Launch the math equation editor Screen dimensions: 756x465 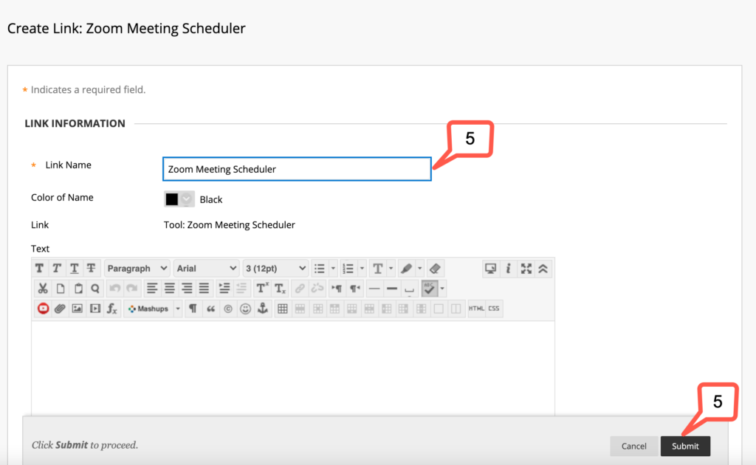click(x=112, y=309)
